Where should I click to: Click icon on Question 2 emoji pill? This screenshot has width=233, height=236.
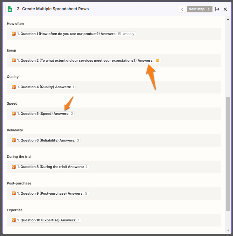[14, 60]
